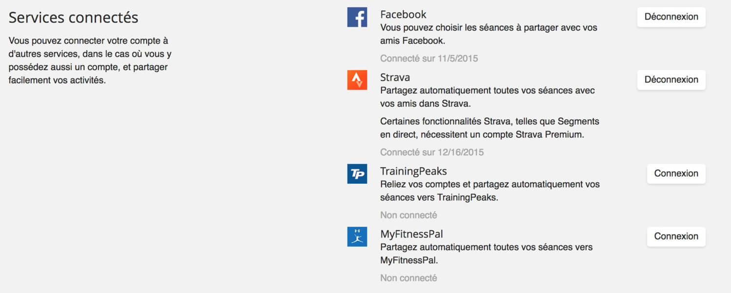The height and width of the screenshot is (293, 731).
Task: Click the orange Strava logo icon
Action: (357, 80)
